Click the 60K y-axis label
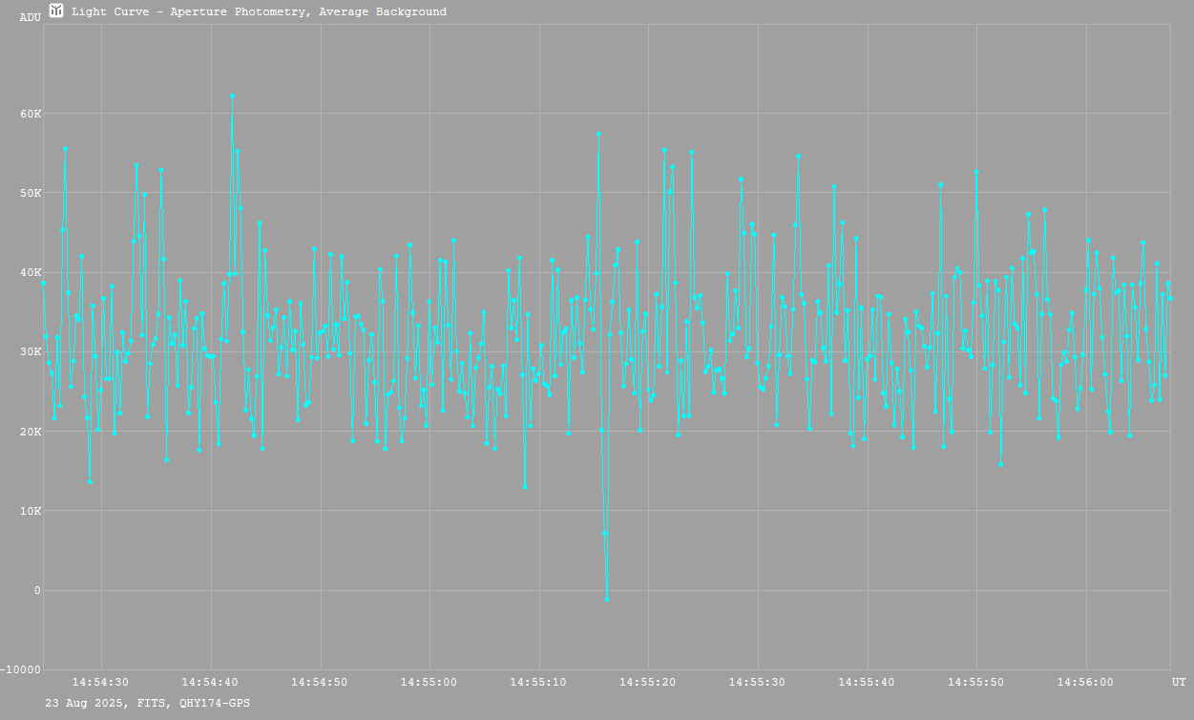The width and height of the screenshot is (1194, 720). pos(31,114)
